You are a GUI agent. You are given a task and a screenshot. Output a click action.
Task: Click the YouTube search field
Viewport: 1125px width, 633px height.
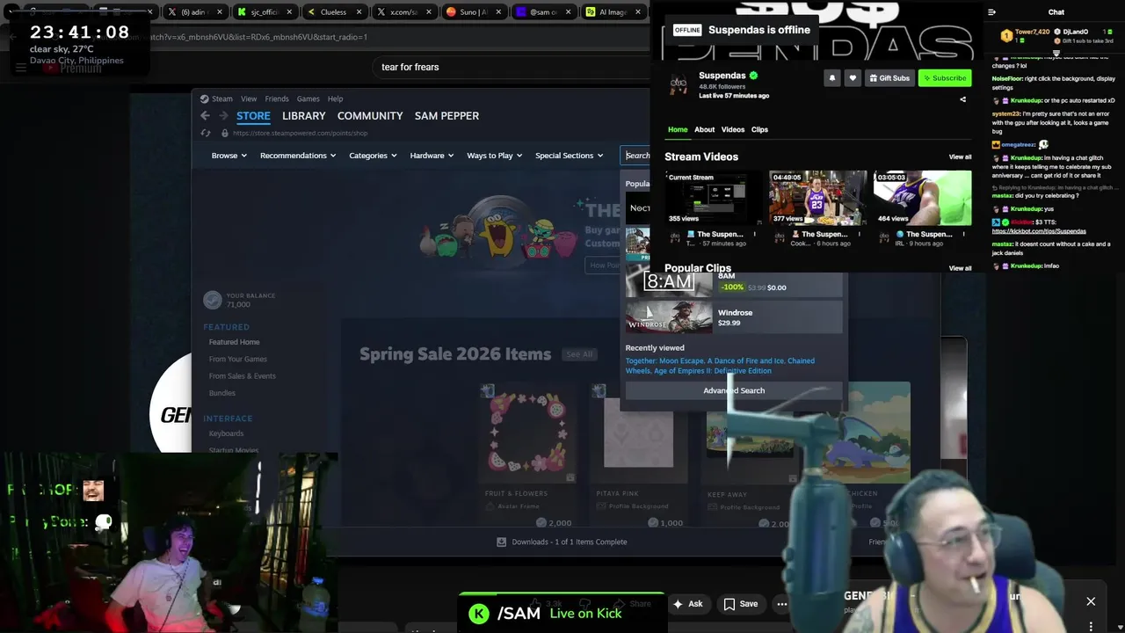tap(510, 67)
